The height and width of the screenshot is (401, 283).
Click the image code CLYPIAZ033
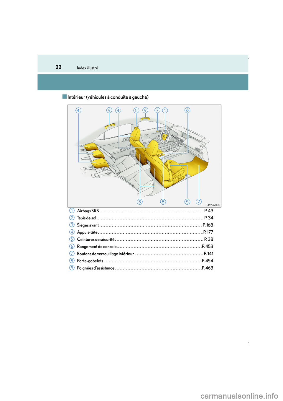coord(213,205)
